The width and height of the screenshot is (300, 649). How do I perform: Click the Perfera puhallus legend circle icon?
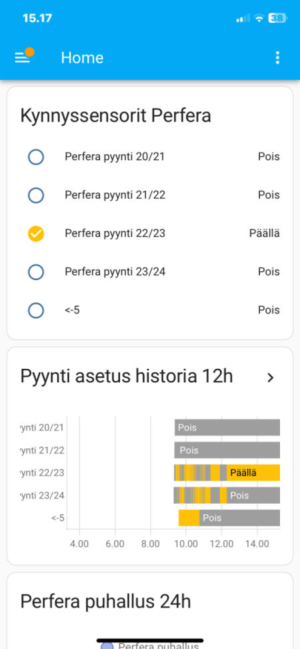click(x=107, y=645)
